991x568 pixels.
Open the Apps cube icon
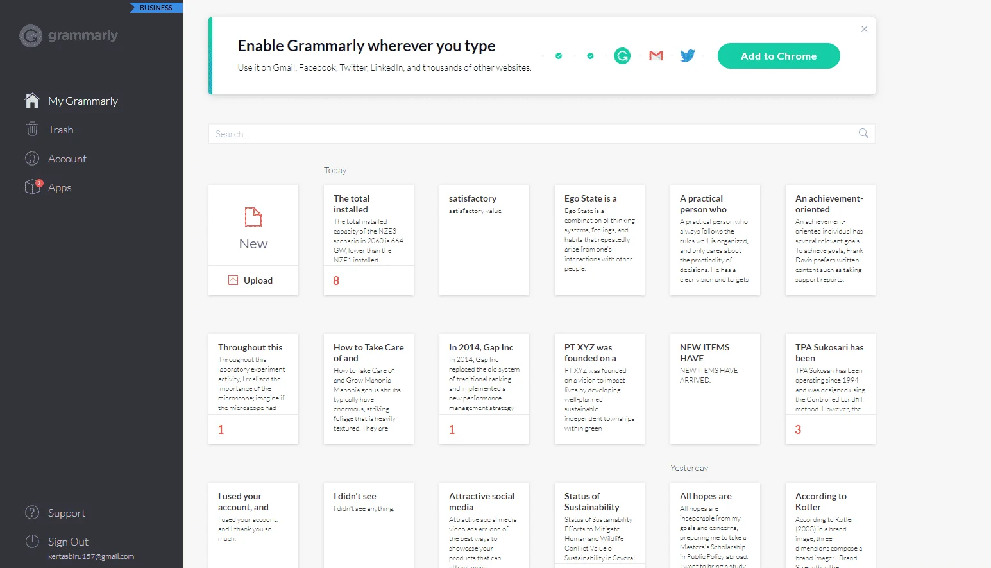click(x=33, y=187)
